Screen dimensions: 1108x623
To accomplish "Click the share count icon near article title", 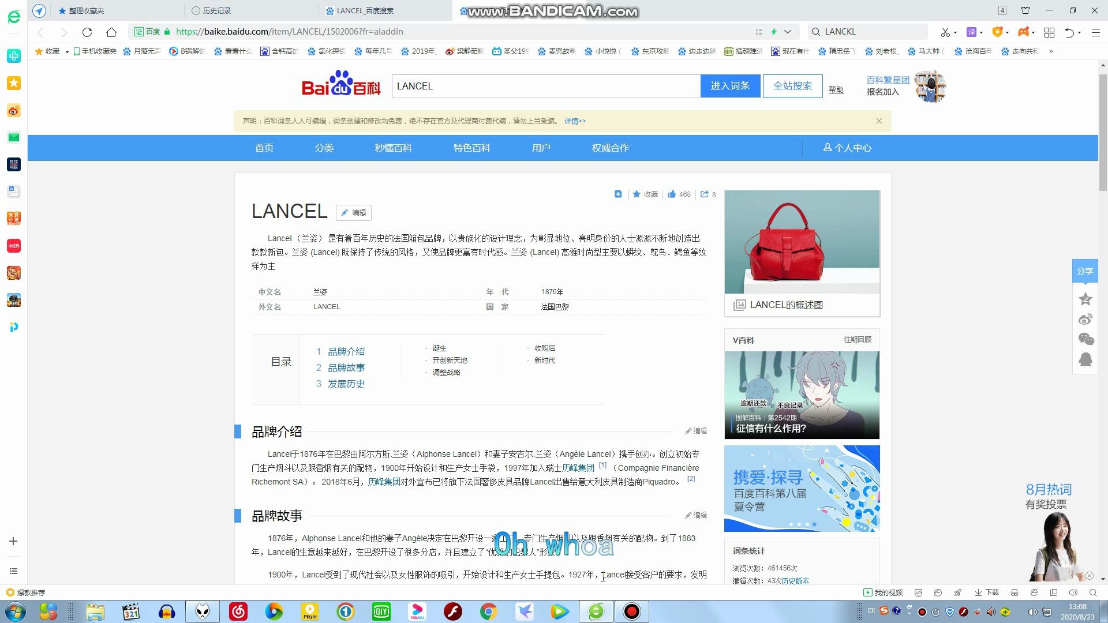I will click(708, 194).
